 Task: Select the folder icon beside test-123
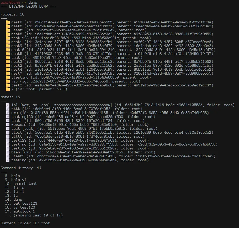click(8, 38)
